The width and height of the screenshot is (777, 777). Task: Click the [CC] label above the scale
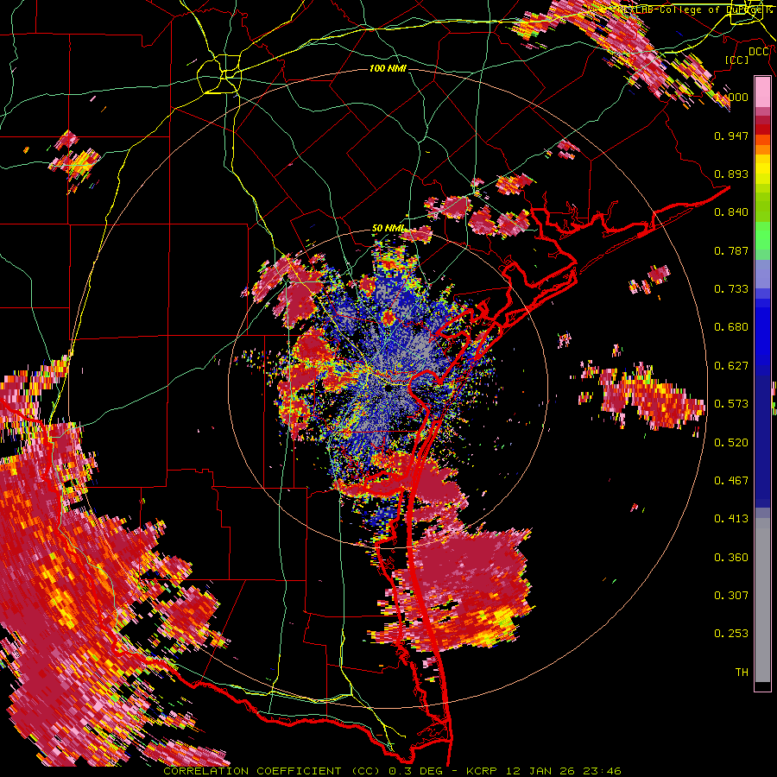pyautogui.click(x=737, y=60)
